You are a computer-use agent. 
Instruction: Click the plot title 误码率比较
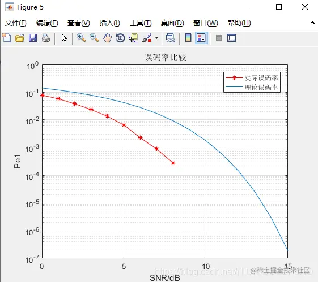pos(166,58)
